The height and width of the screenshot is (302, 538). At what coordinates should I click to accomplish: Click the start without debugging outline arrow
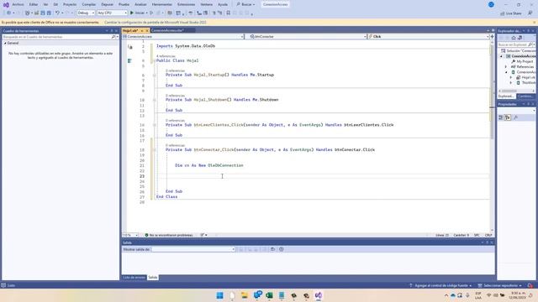click(151, 13)
